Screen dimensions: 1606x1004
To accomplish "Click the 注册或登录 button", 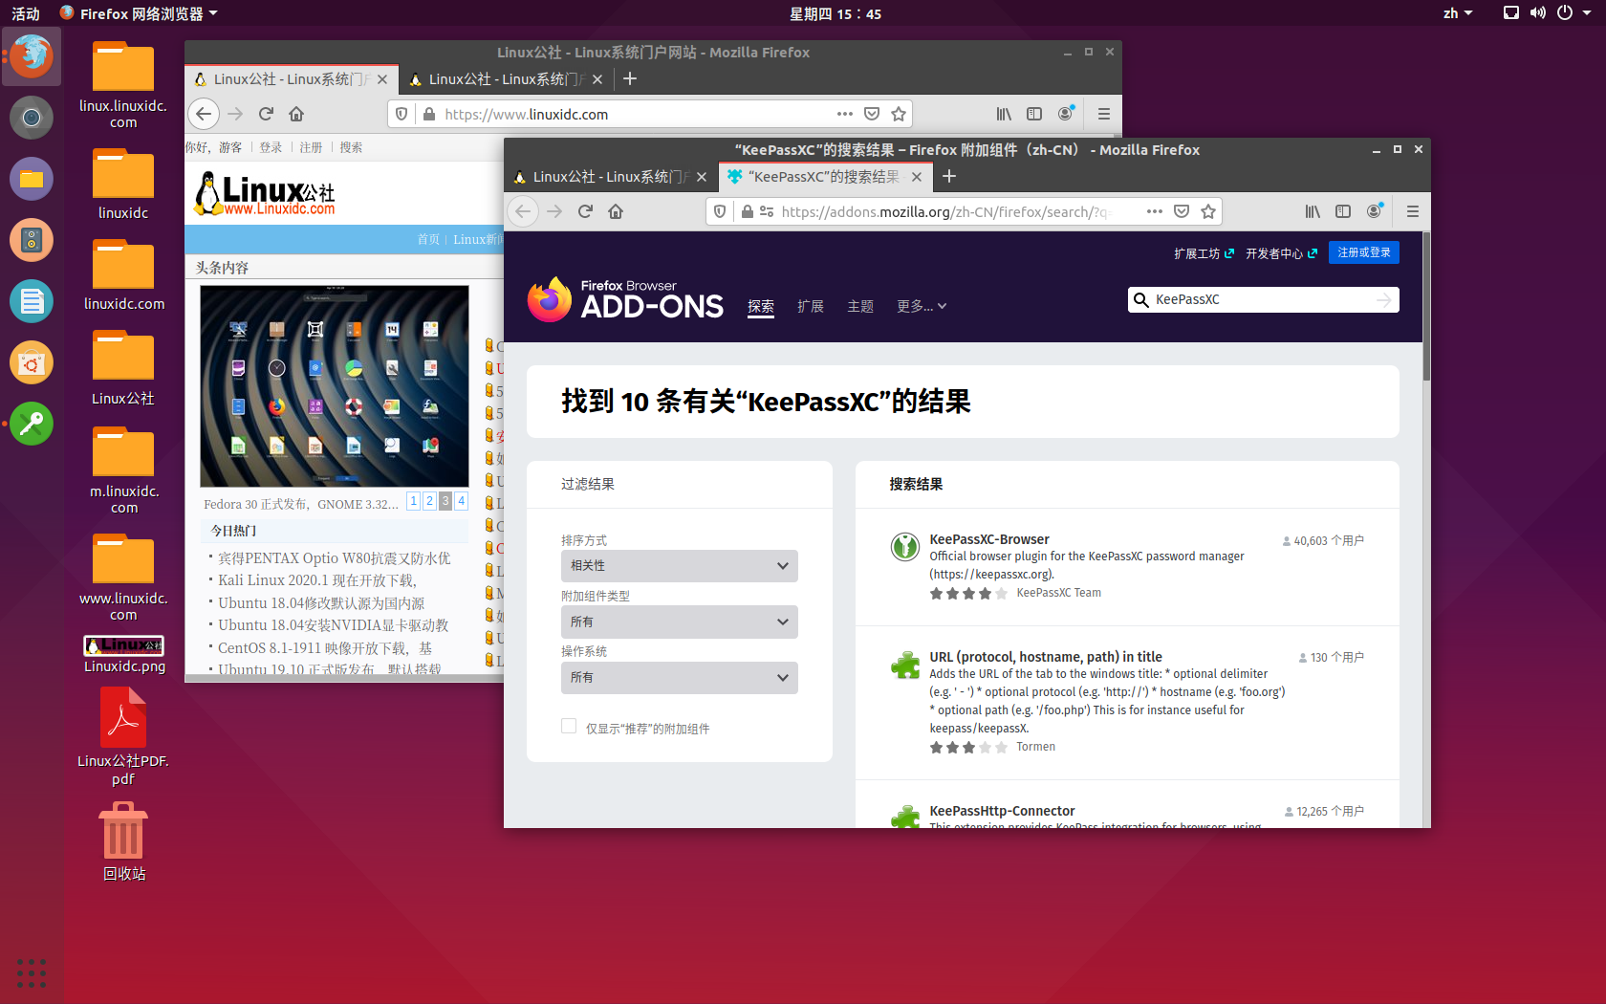I will click(x=1363, y=251).
